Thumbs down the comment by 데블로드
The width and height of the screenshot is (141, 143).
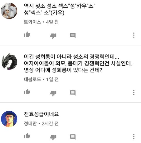(53, 93)
